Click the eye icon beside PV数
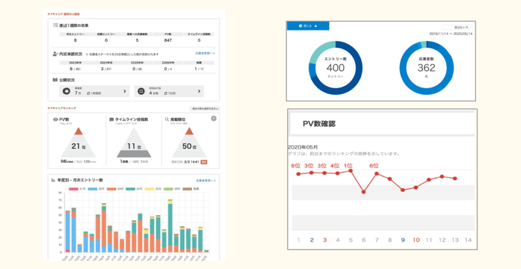 pyautogui.click(x=55, y=119)
